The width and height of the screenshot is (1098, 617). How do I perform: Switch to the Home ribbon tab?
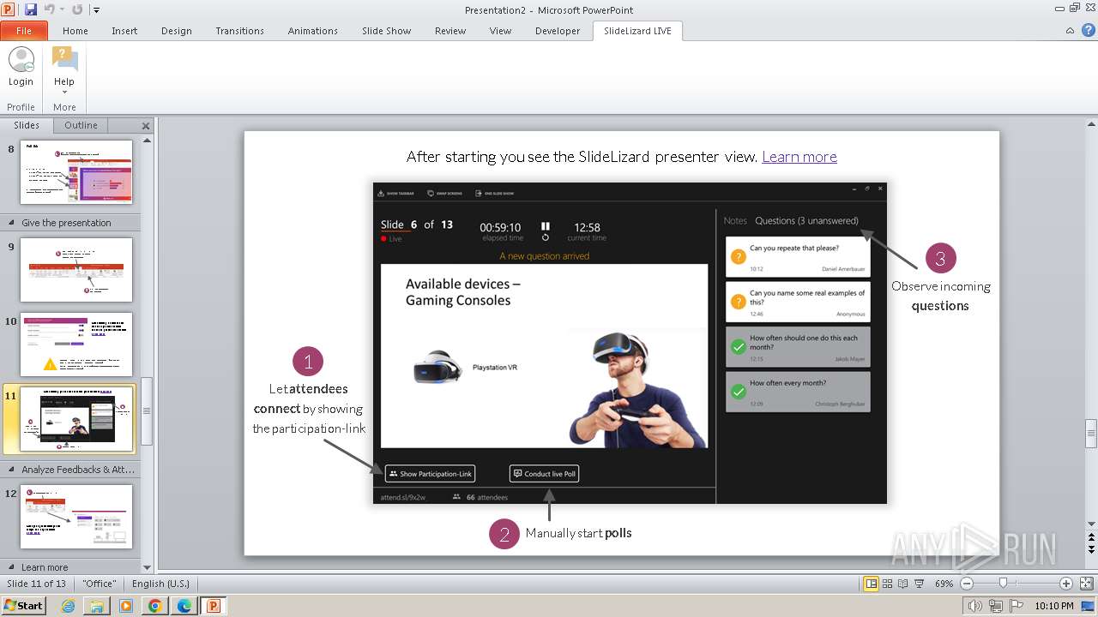75,31
